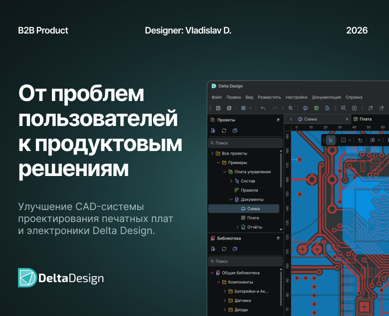Toggle the pin on the Библиотека panel

pyautogui.click(x=278, y=238)
